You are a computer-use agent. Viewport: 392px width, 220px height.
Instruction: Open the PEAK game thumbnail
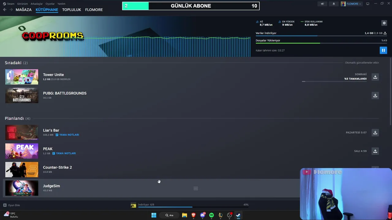pyautogui.click(x=22, y=151)
